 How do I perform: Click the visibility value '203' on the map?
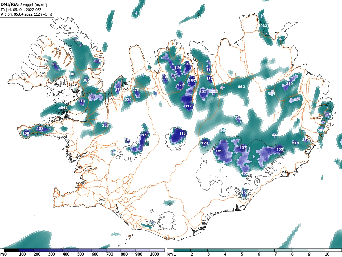[x=203, y=91]
